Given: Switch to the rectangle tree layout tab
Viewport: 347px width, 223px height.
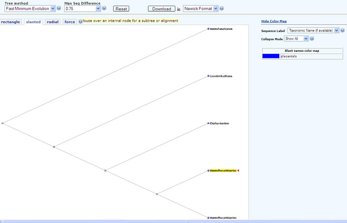Looking at the screenshot, I should [x=10, y=22].
